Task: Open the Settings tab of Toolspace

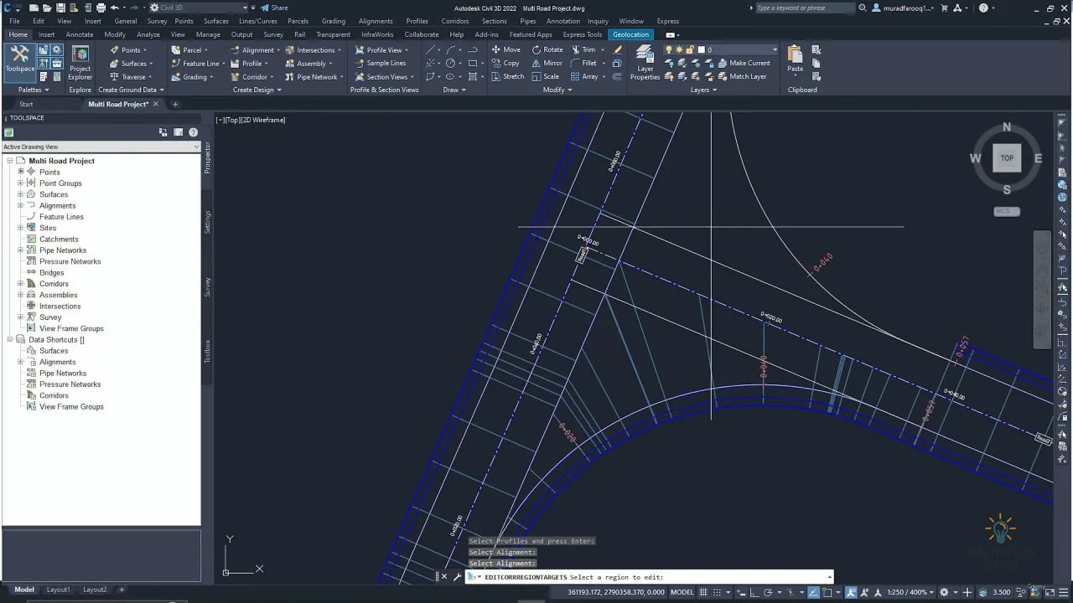Action: click(x=208, y=222)
